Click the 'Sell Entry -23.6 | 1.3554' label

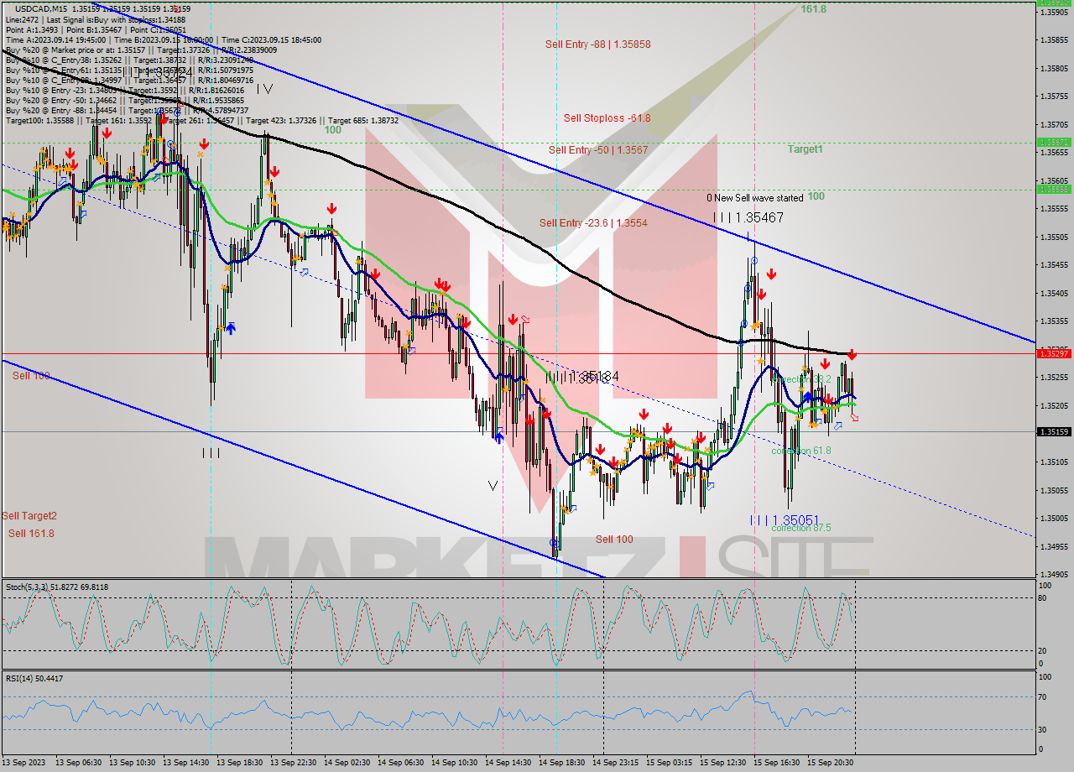point(593,223)
